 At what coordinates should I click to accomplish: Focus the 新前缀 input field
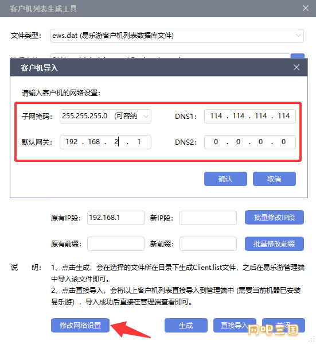tap(208, 243)
